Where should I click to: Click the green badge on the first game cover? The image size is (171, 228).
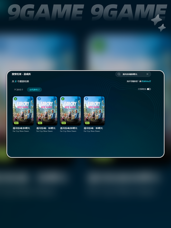tap(16, 123)
